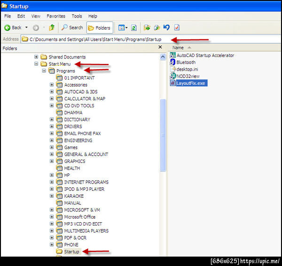Collapse the Programs folder
The image size is (282, 266).
tap(44, 71)
